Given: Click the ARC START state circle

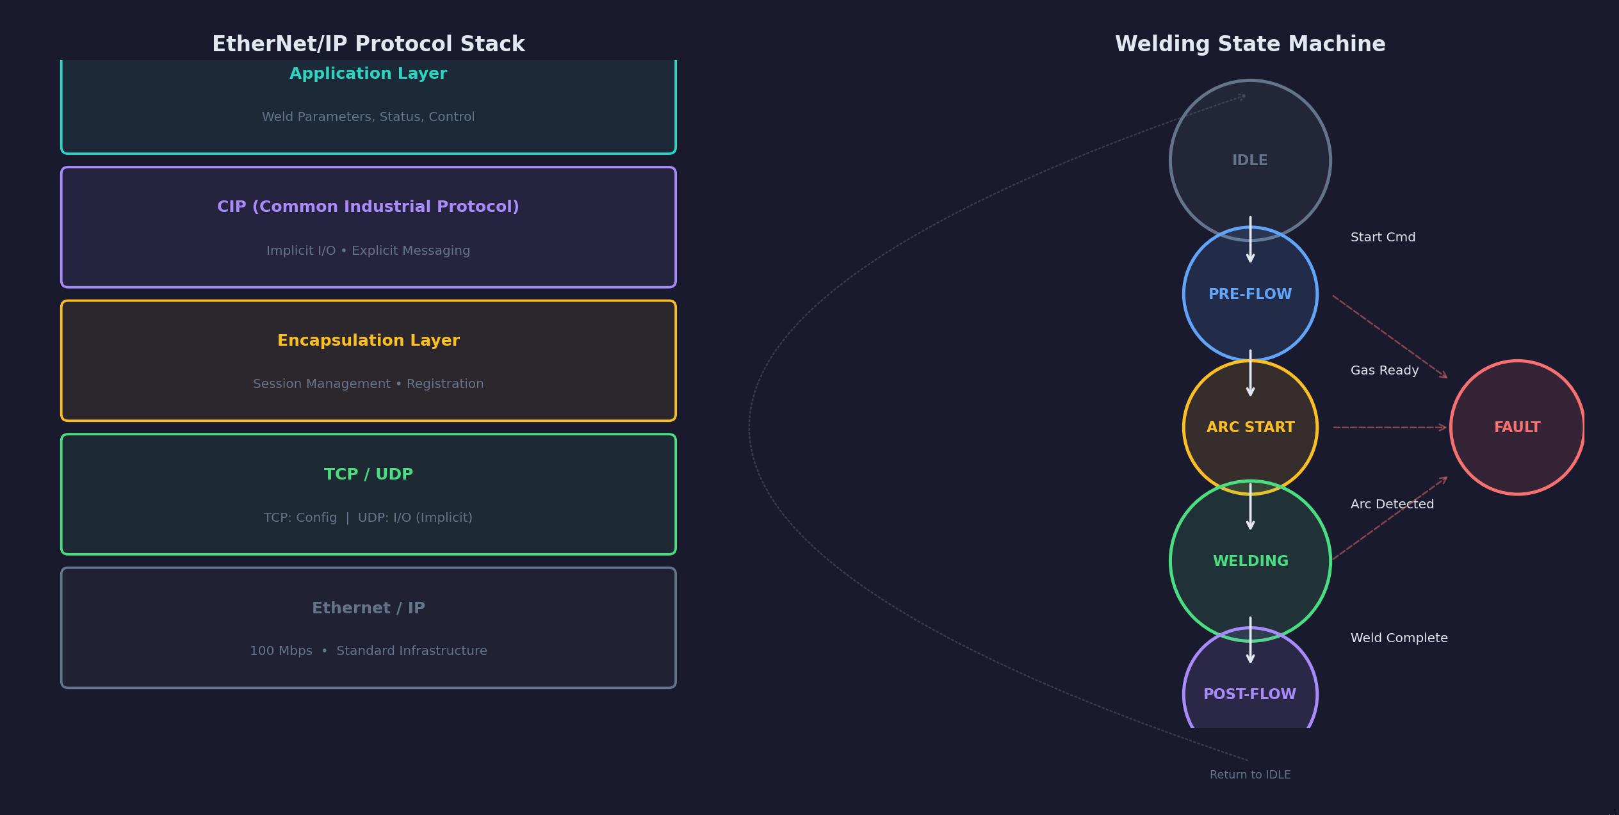Looking at the screenshot, I should click(1249, 427).
